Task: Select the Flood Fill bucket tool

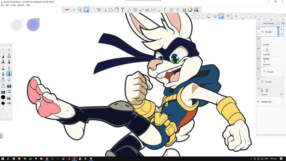Action: point(117,10)
